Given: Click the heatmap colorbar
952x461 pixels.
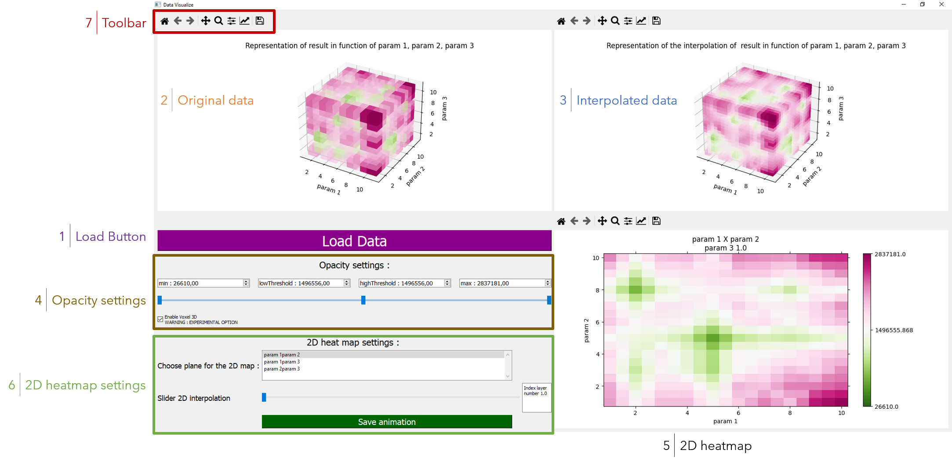Looking at the screenshot, I should click(867, 330).
